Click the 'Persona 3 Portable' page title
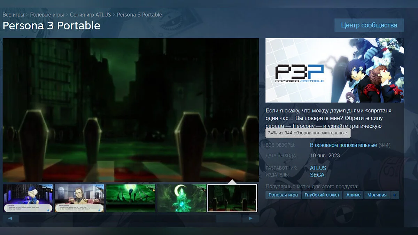 tap(52, 25)
